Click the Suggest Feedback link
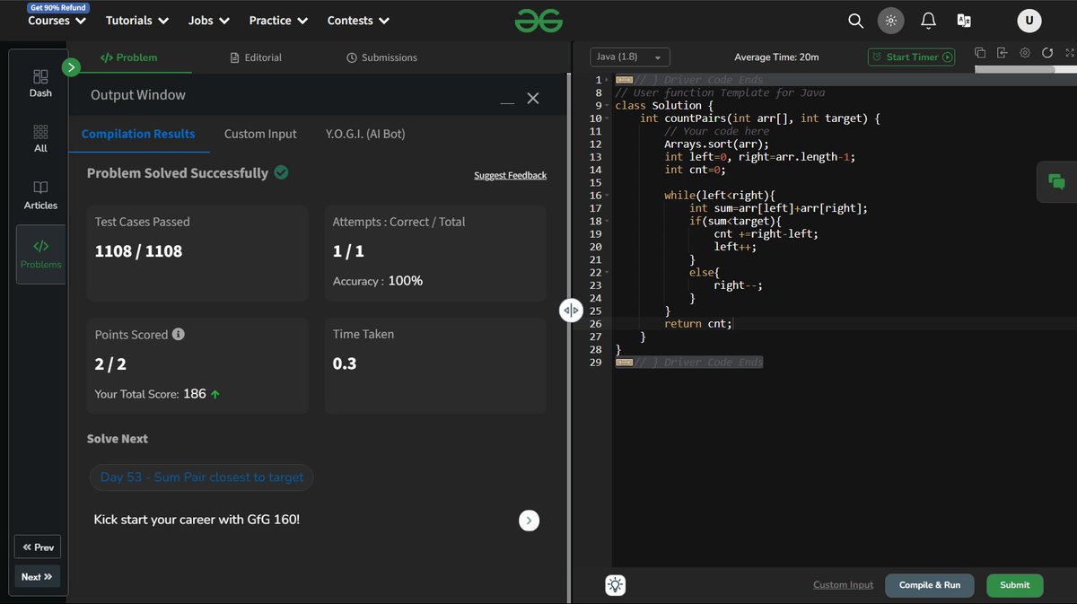This screenshot has width=1077, height=604. pyautogui.click(x=510, y=176)
